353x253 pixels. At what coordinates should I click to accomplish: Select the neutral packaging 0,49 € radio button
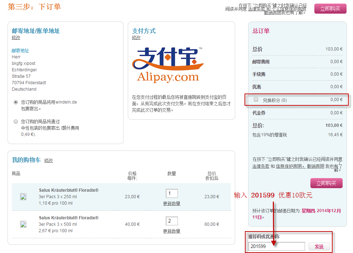coord(15,121)
